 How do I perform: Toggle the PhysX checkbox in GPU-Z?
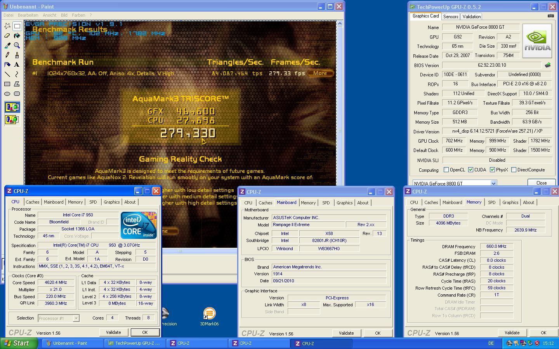pyautogui.click(x=492, y=170)
